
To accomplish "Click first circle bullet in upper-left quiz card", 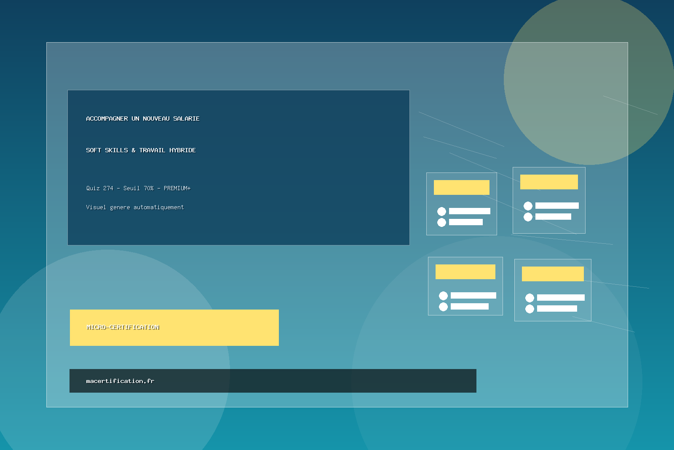I will point(441,211).
